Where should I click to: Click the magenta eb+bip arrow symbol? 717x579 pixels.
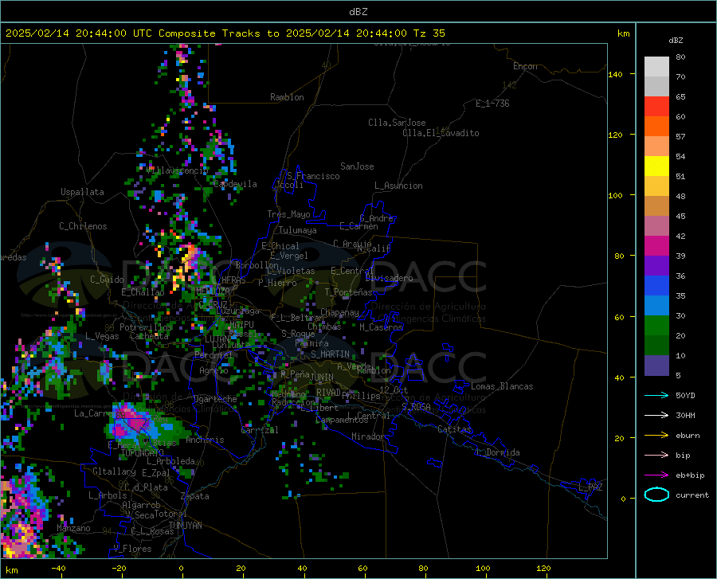tap(656, 475)
